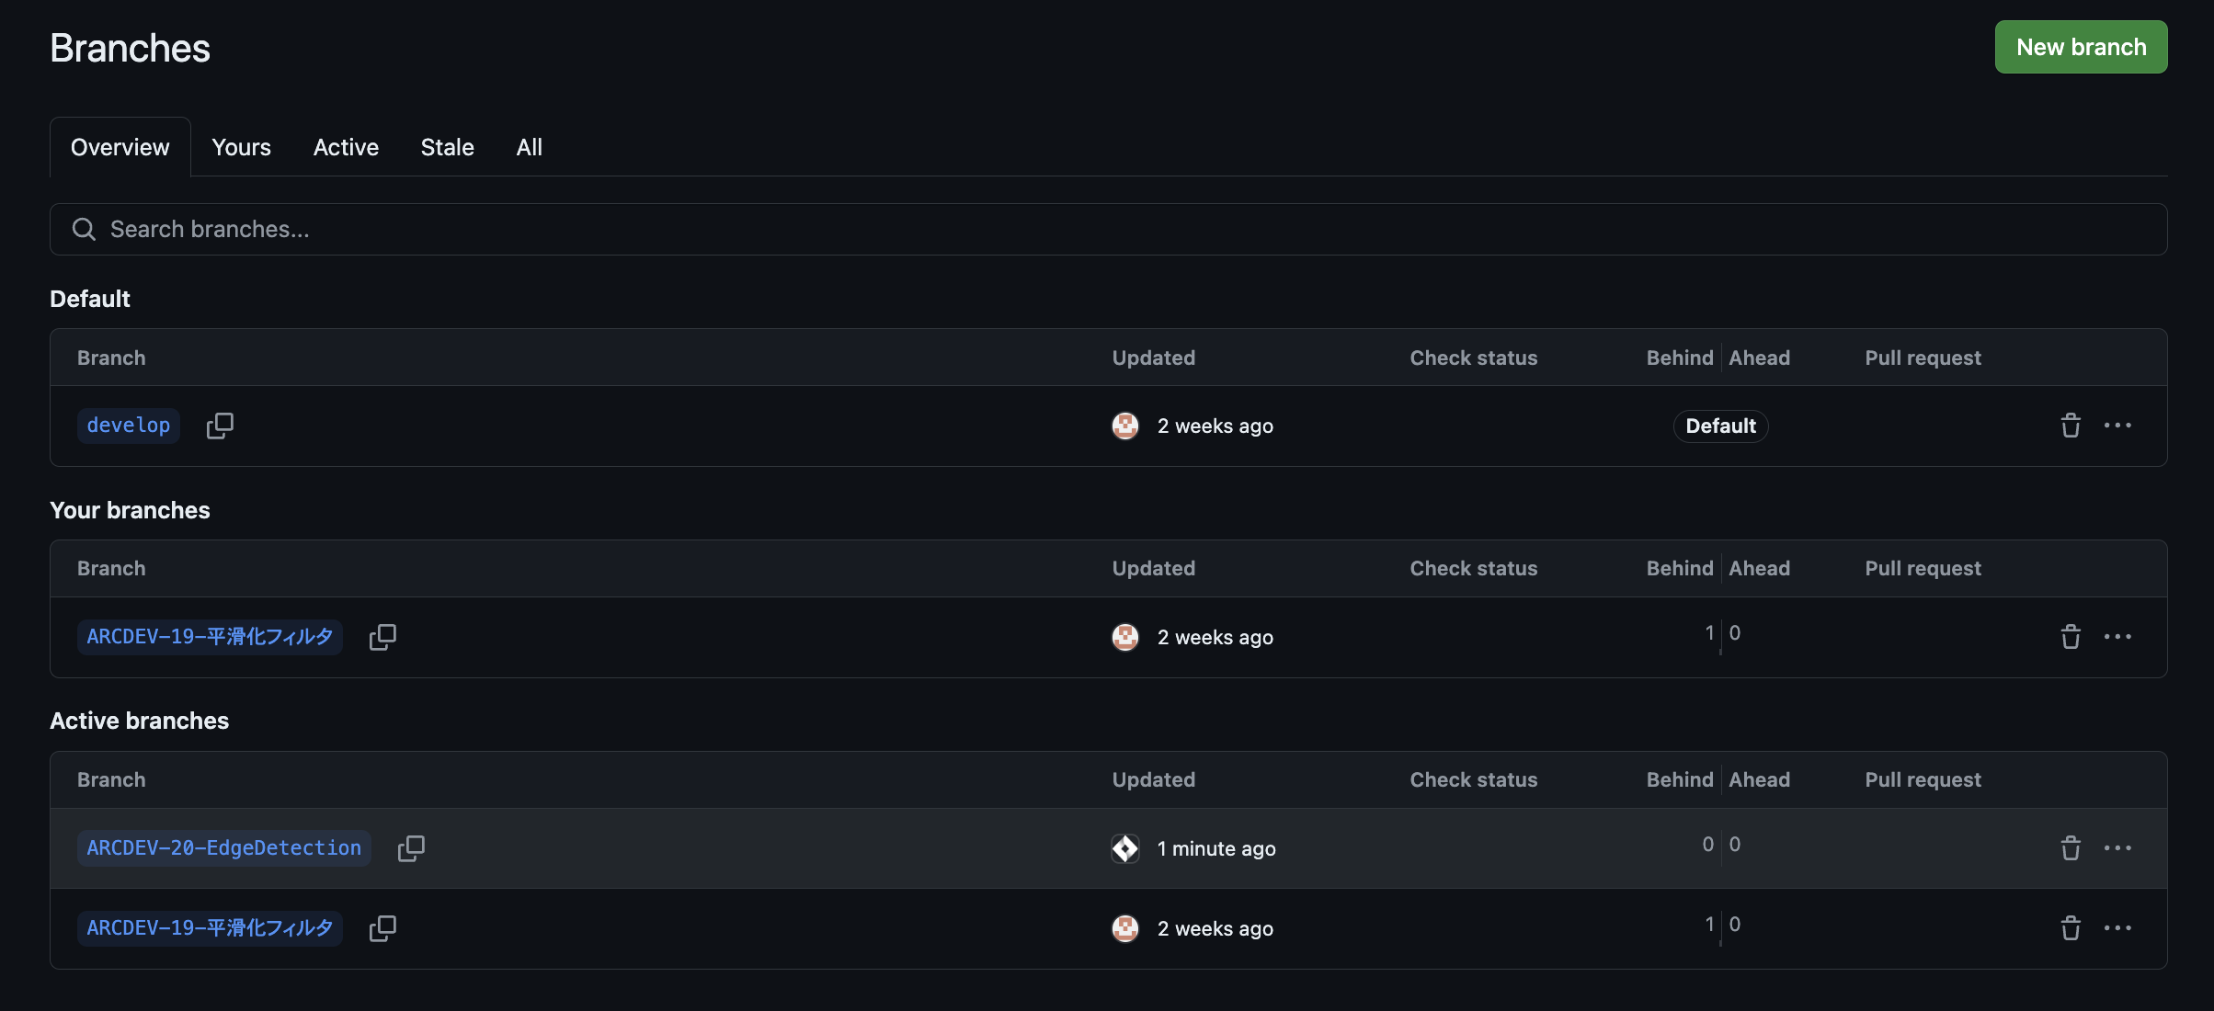Switch to the Stale tab

tap(447, 147)
